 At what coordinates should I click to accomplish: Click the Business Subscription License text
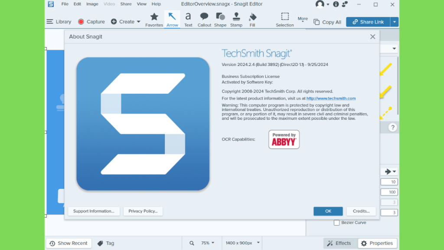point(250,76)
